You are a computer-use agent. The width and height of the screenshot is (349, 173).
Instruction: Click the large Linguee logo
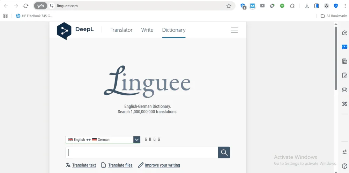coord(147,82)
